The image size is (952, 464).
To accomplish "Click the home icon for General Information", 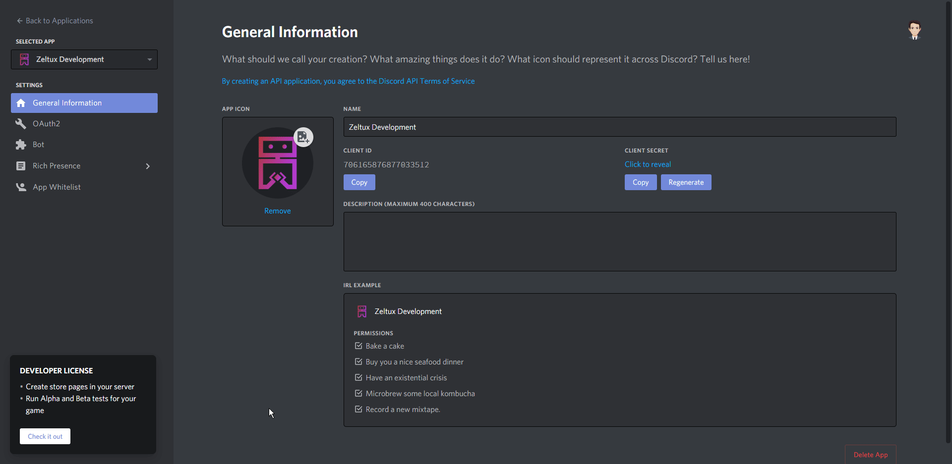I will [x=21, y=103].
